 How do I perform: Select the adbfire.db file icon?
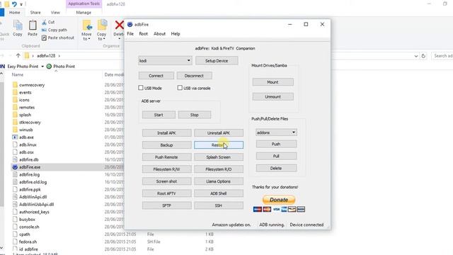click(15, 159)
